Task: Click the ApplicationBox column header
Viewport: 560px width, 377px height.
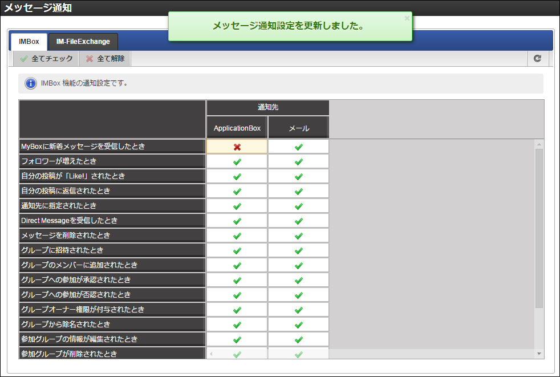Action: pos(237,128)
